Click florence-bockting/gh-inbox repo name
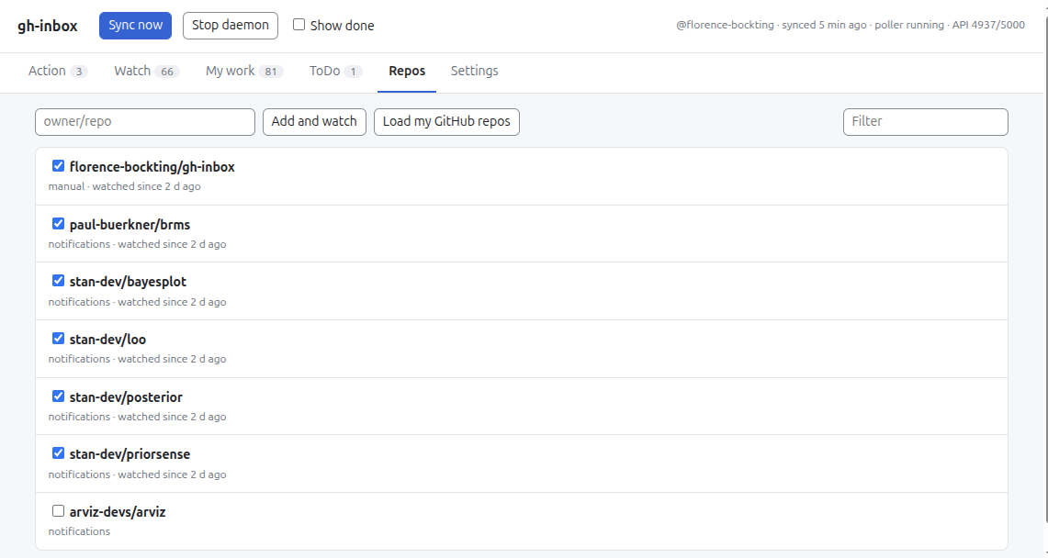The width and height of the screenshot is (1048, 558). coord(152,167)
